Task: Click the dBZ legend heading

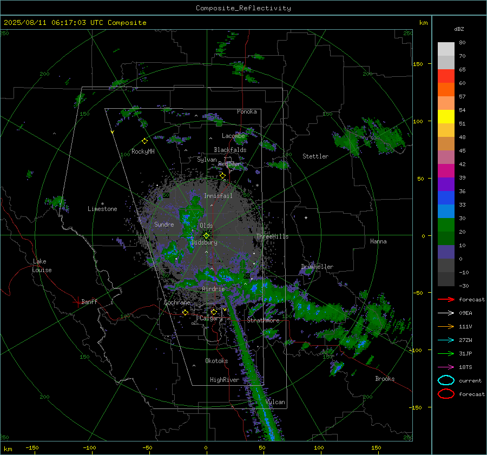Action: (459, 29)
